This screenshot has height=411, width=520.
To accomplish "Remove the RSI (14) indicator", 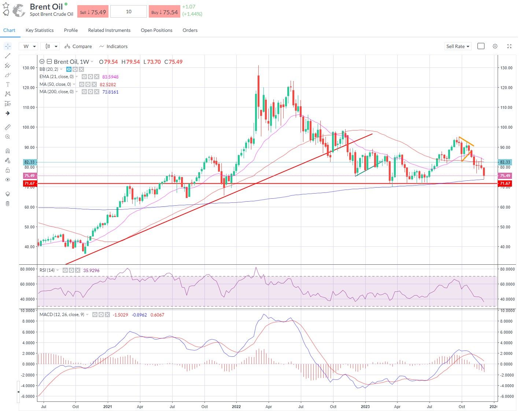I will click(x=78, y=270).
